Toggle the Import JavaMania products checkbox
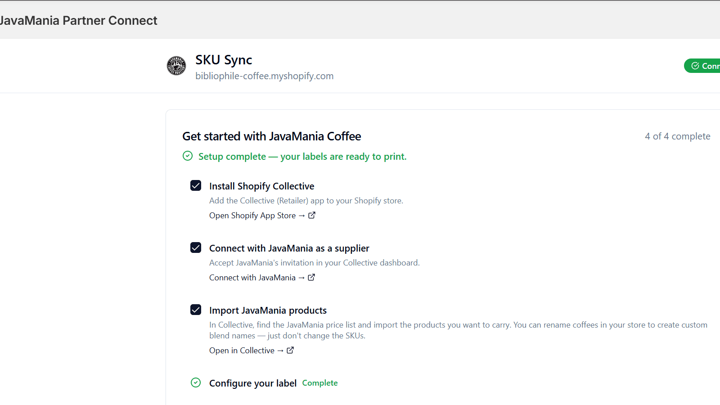 (196, 310)
